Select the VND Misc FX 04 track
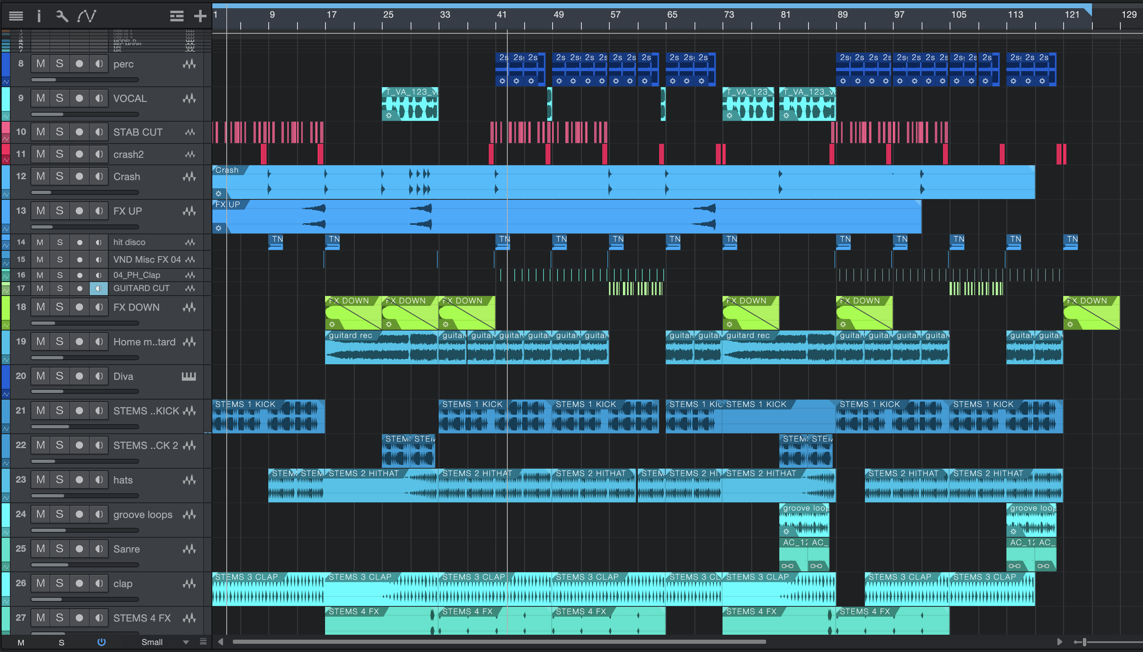Image resolution: width=1143 pixels, height=652 pixels. (x=147, y=259)
